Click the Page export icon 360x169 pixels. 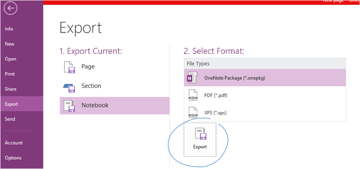point(69,67)
